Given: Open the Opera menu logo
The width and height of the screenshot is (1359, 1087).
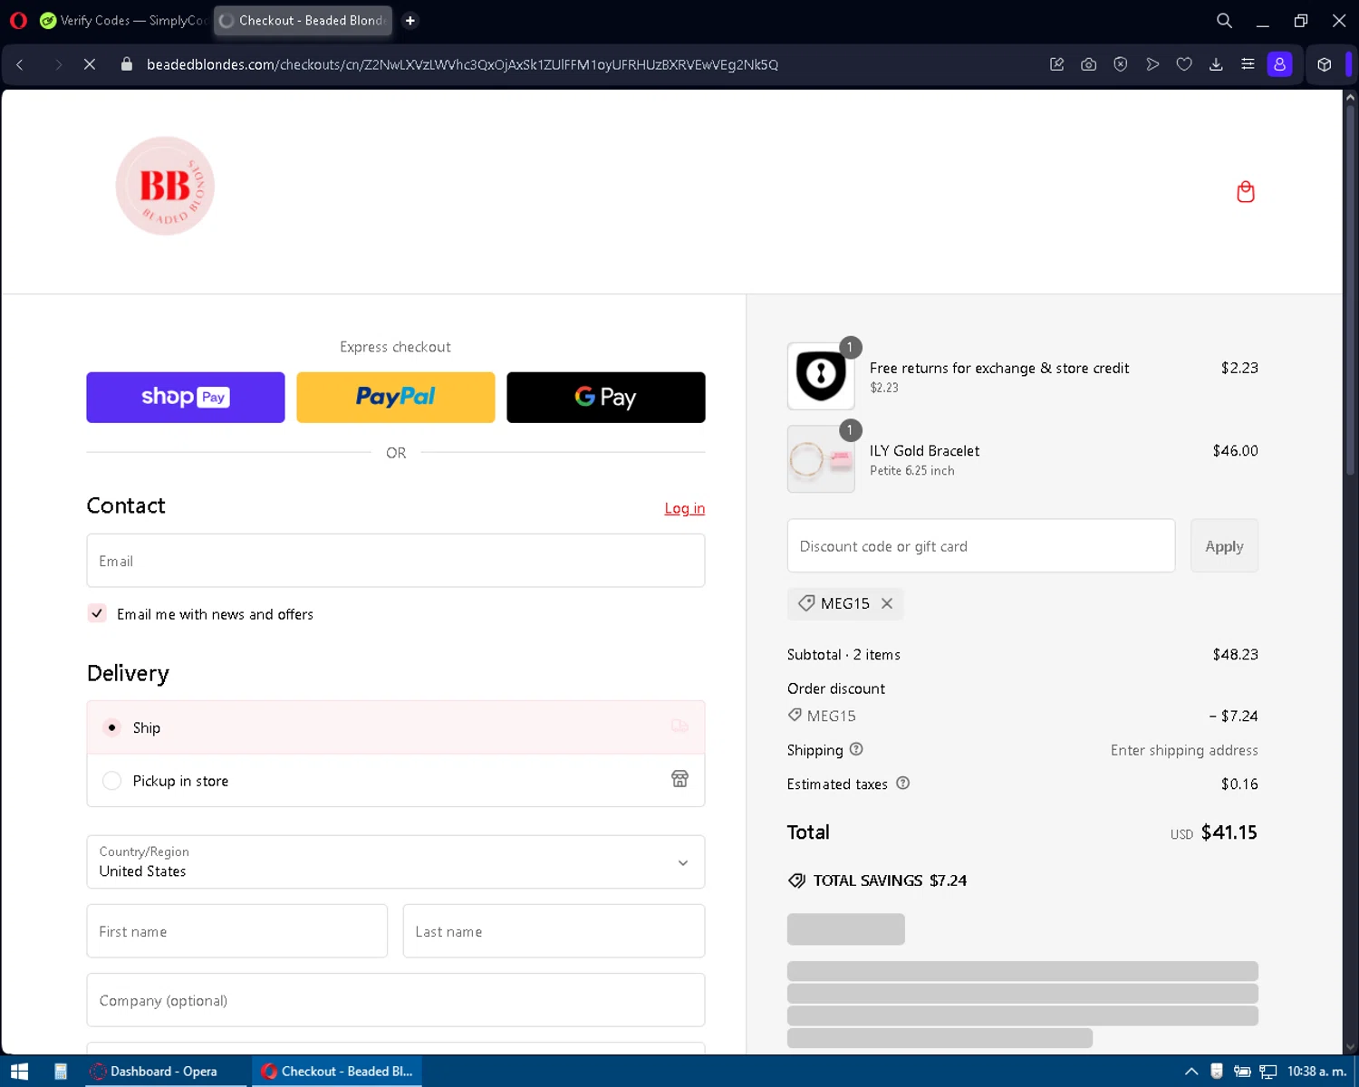Looking at the screenshot, I should pyautogui.click(x=18, y=20).
